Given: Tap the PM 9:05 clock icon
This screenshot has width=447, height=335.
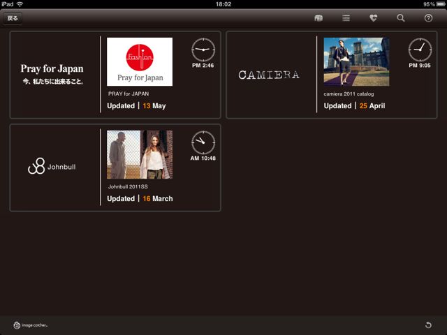Looking at the screenshot, I should click(420, 50).
